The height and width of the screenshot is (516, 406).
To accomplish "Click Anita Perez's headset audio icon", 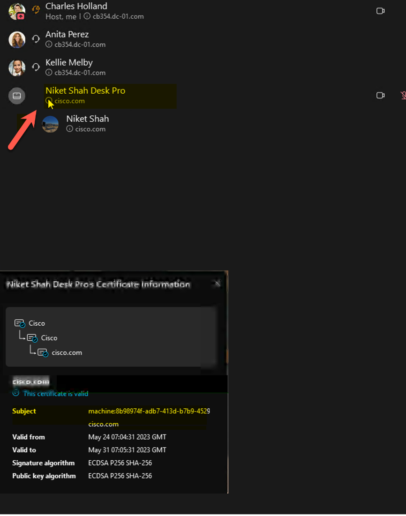I will [36, 39].
